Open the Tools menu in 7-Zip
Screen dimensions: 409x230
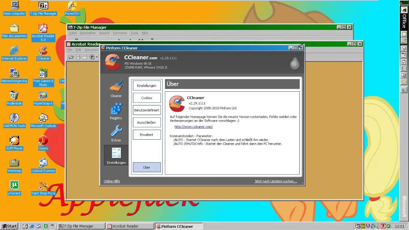pos(135,33)
